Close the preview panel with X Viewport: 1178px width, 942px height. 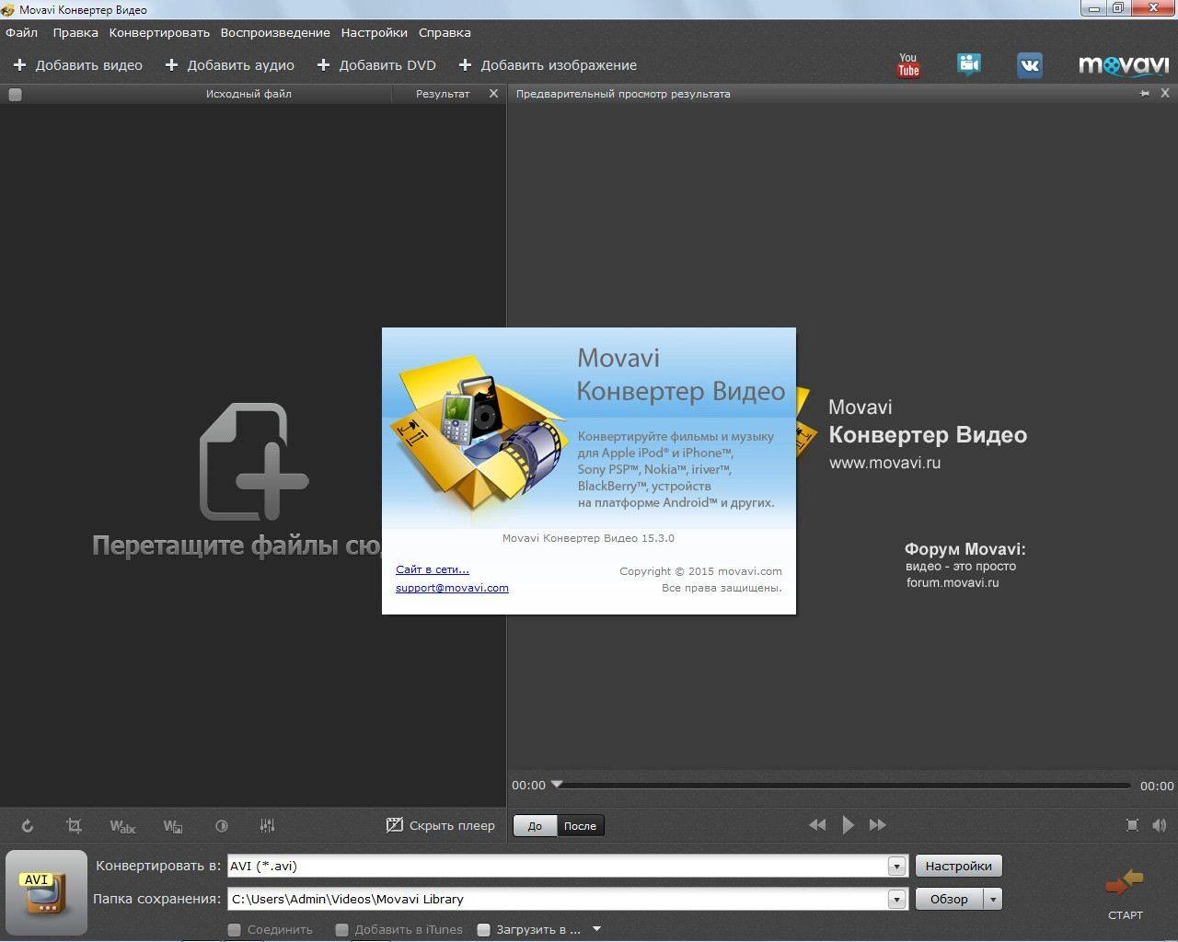pyautogui.click(x=1165, y=93)
